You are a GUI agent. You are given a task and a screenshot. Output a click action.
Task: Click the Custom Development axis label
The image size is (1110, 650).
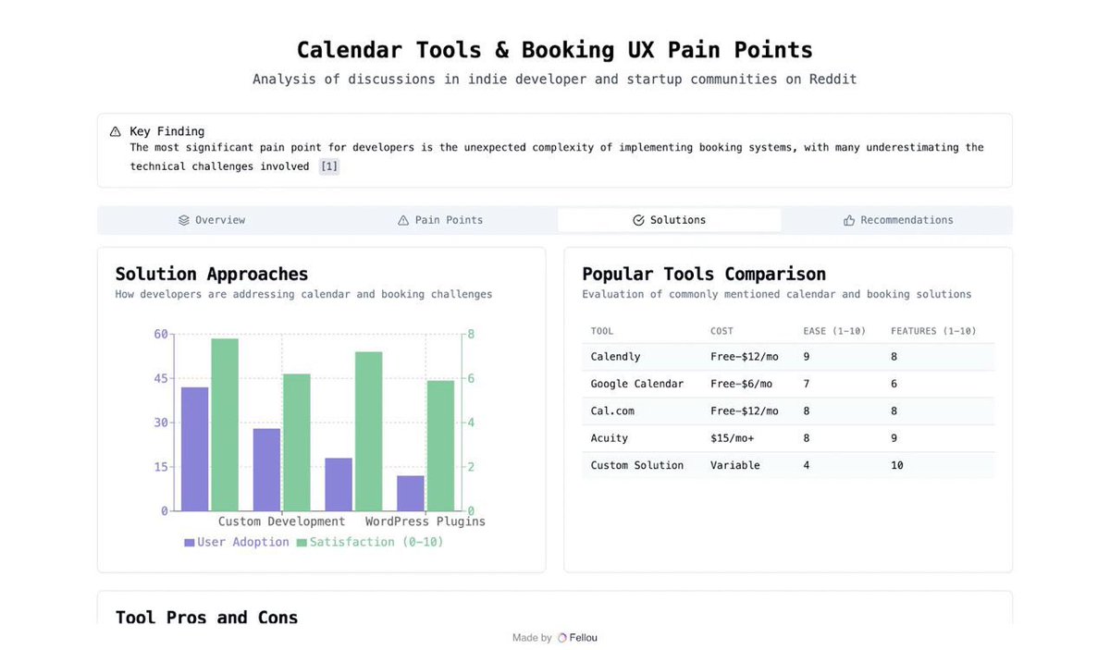click(x=281, y=521)
